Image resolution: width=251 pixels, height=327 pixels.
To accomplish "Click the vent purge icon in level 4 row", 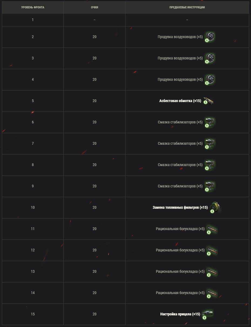I will pos(210,79).
